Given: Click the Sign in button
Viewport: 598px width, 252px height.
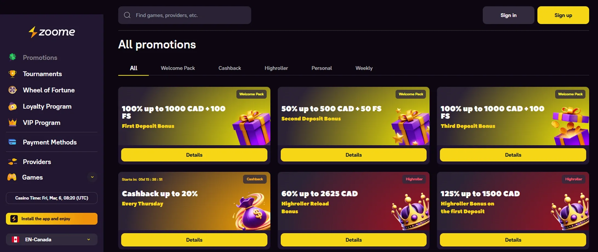Looking at the screenshot, I should tap(508, 15).
